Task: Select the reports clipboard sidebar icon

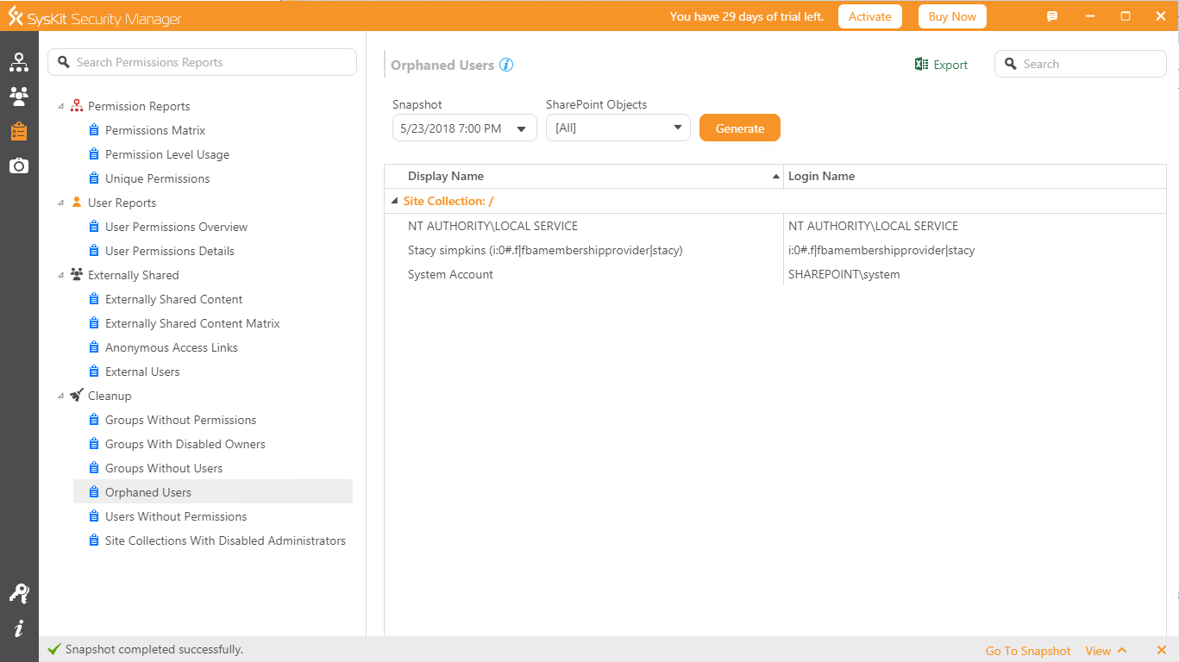Action: [19, 131]
